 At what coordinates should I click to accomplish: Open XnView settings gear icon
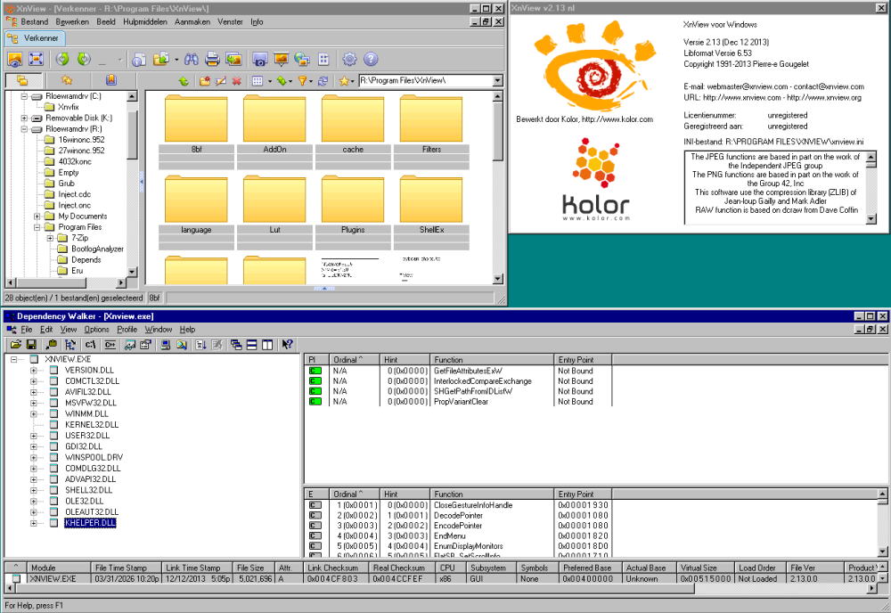pyautogui.click(x=349, y=59)
